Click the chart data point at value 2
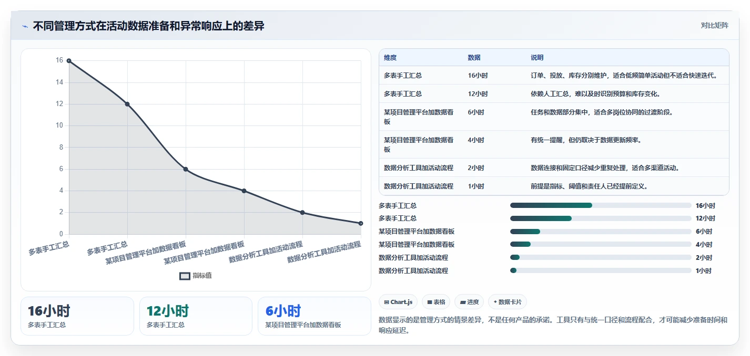 [x=302, y=213]
